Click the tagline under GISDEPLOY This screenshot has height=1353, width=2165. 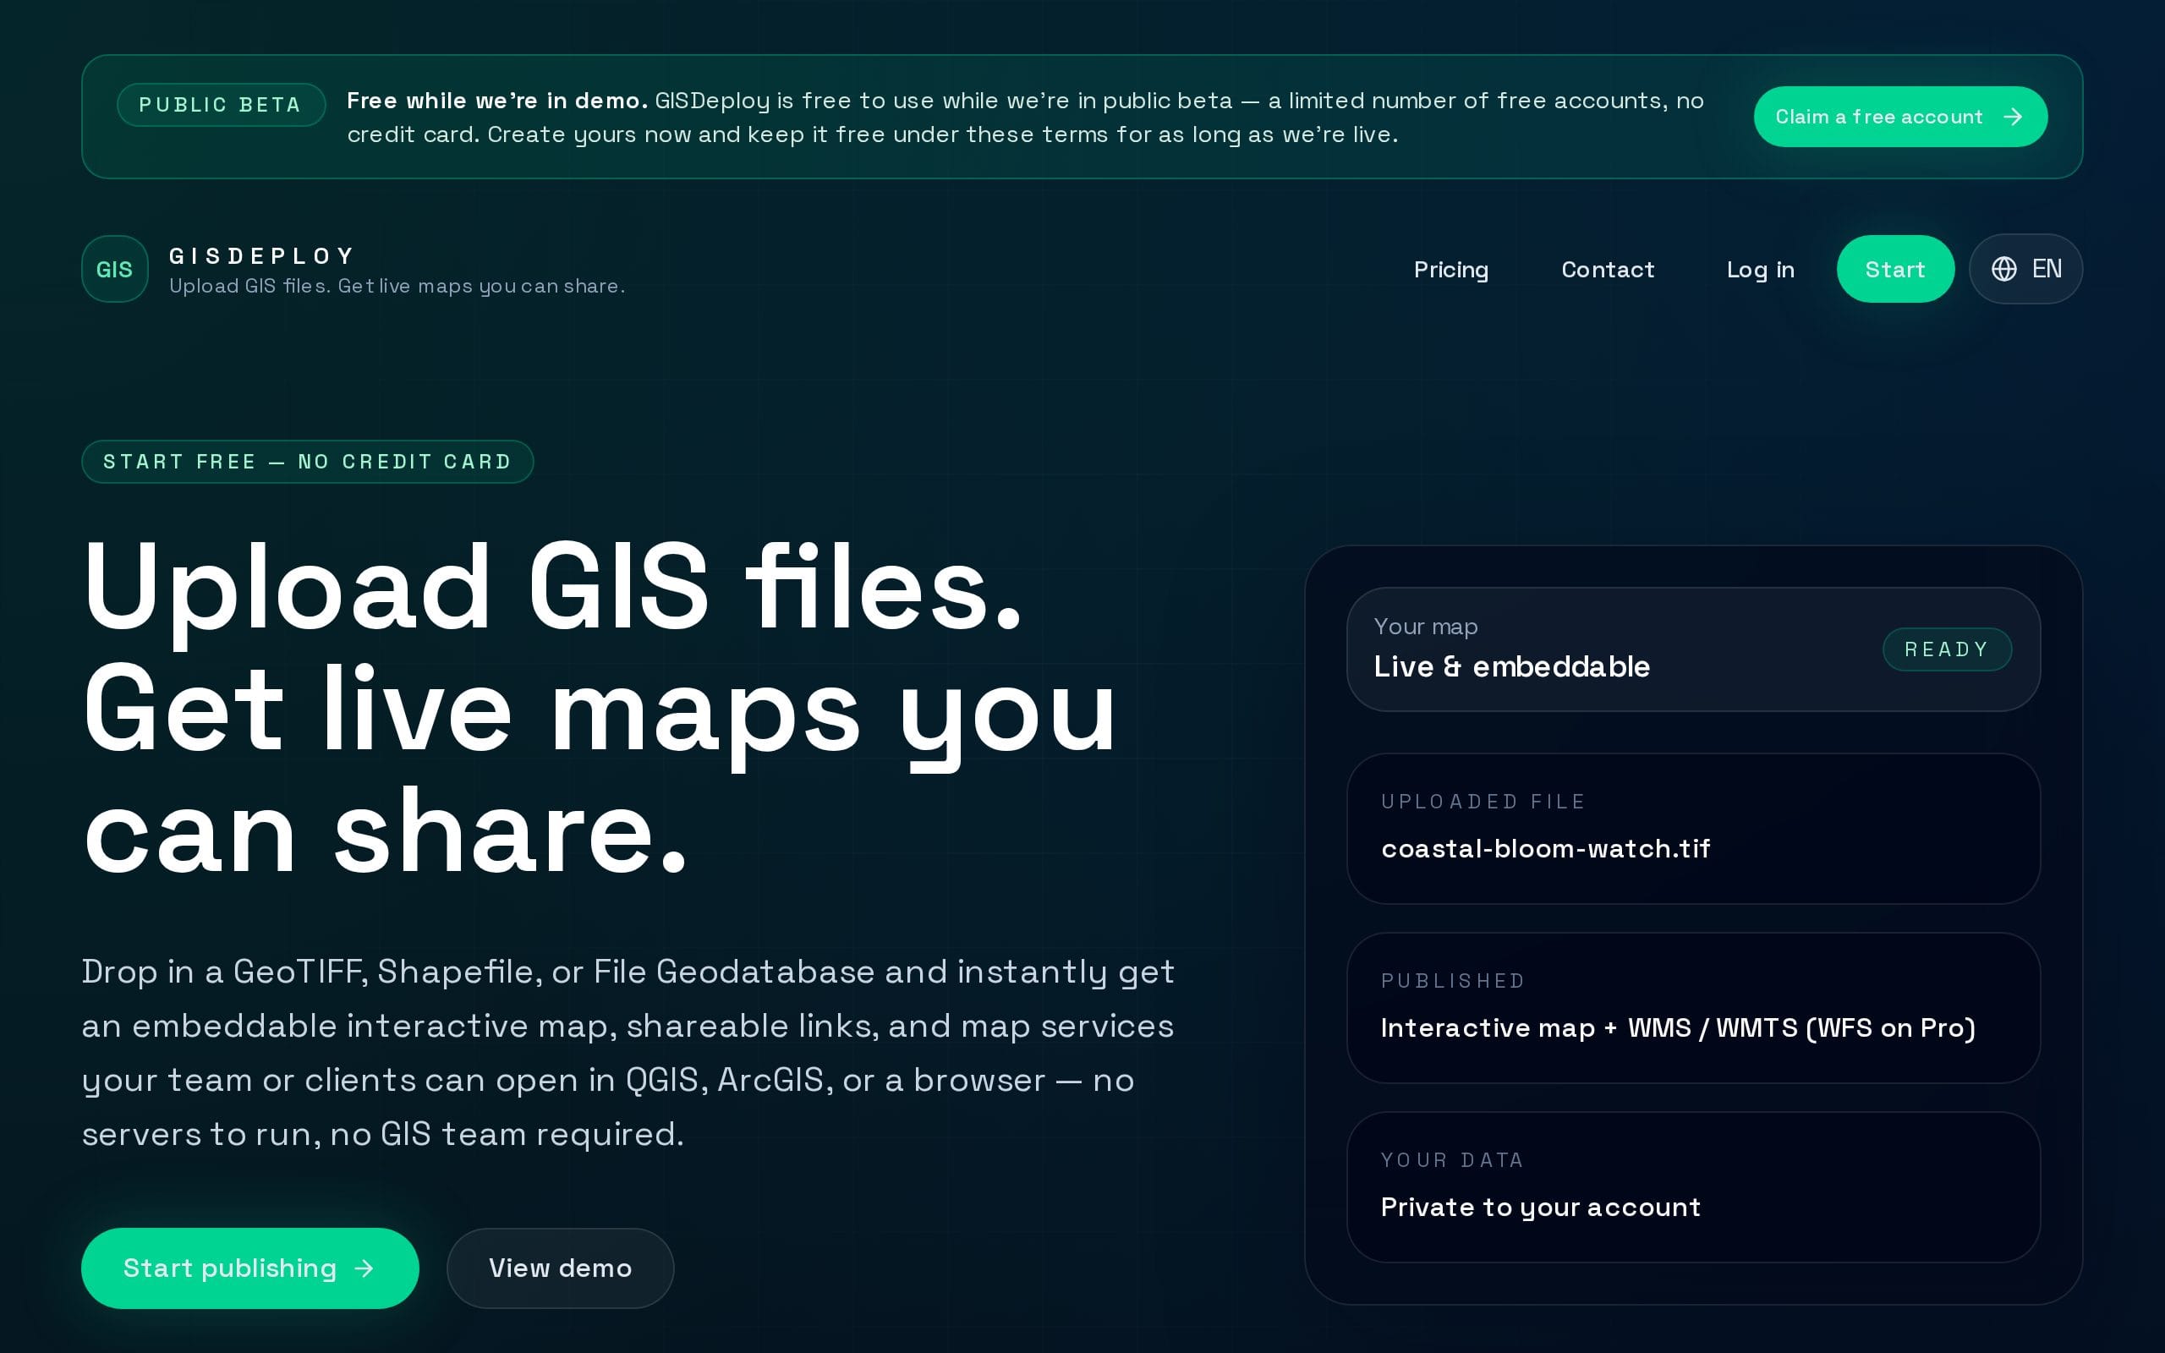point(397,287)
